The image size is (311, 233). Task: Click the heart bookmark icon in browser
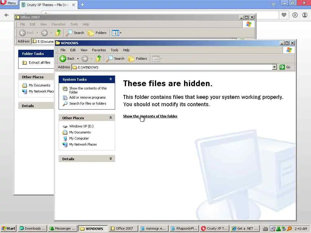(284, 15)
